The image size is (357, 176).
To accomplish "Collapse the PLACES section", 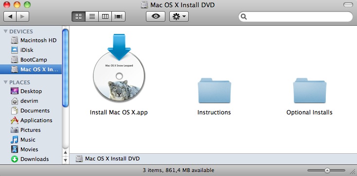I will [6, 82].
